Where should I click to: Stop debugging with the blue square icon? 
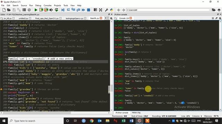(88, 10)
